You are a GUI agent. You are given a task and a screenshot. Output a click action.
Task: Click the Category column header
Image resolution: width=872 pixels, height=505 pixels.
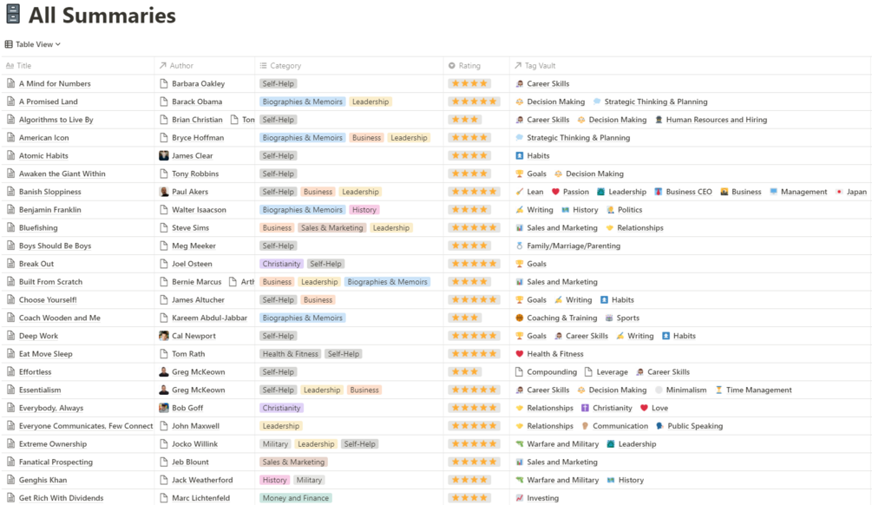pyautogui.click(x=280, y=66)
